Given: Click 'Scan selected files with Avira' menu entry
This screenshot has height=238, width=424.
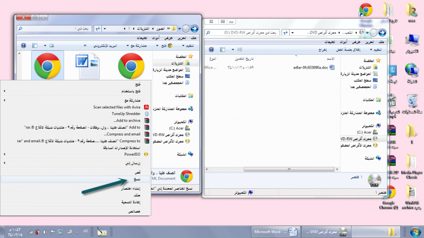Looking at the screenshot, I should pos(117,107).
